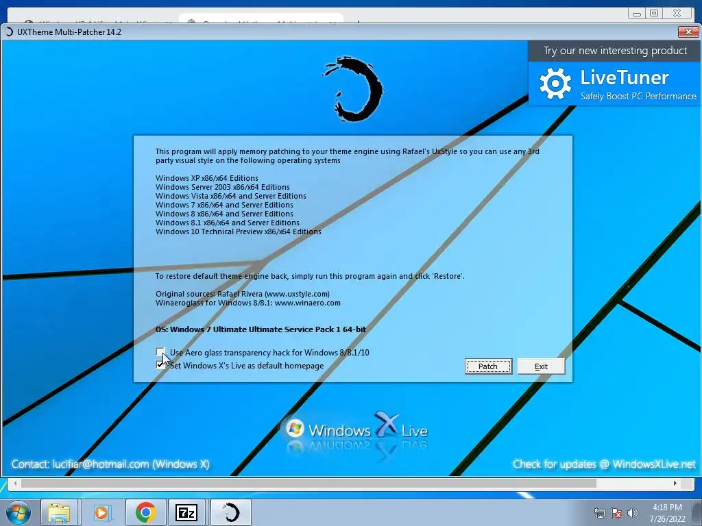This screenshot has height=526, width=702.
Task: Click the Exit button
Action: (541, 366)
